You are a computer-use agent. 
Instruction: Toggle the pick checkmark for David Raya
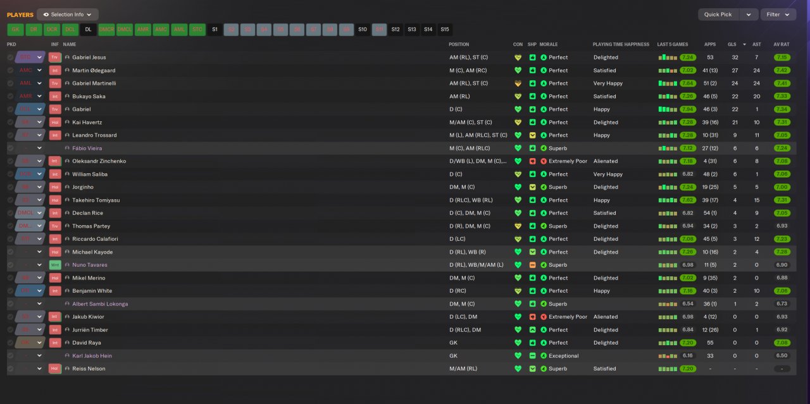point(10,343)
